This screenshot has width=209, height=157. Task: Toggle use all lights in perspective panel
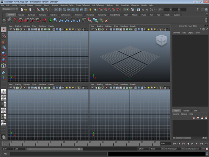point(149,29)
